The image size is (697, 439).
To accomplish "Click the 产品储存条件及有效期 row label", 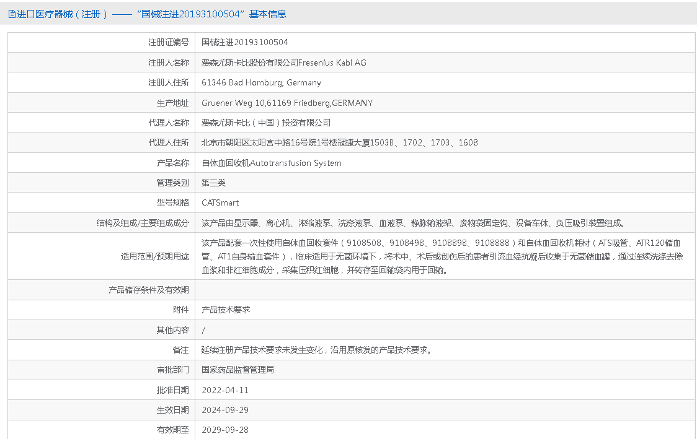I will (149, 290).
